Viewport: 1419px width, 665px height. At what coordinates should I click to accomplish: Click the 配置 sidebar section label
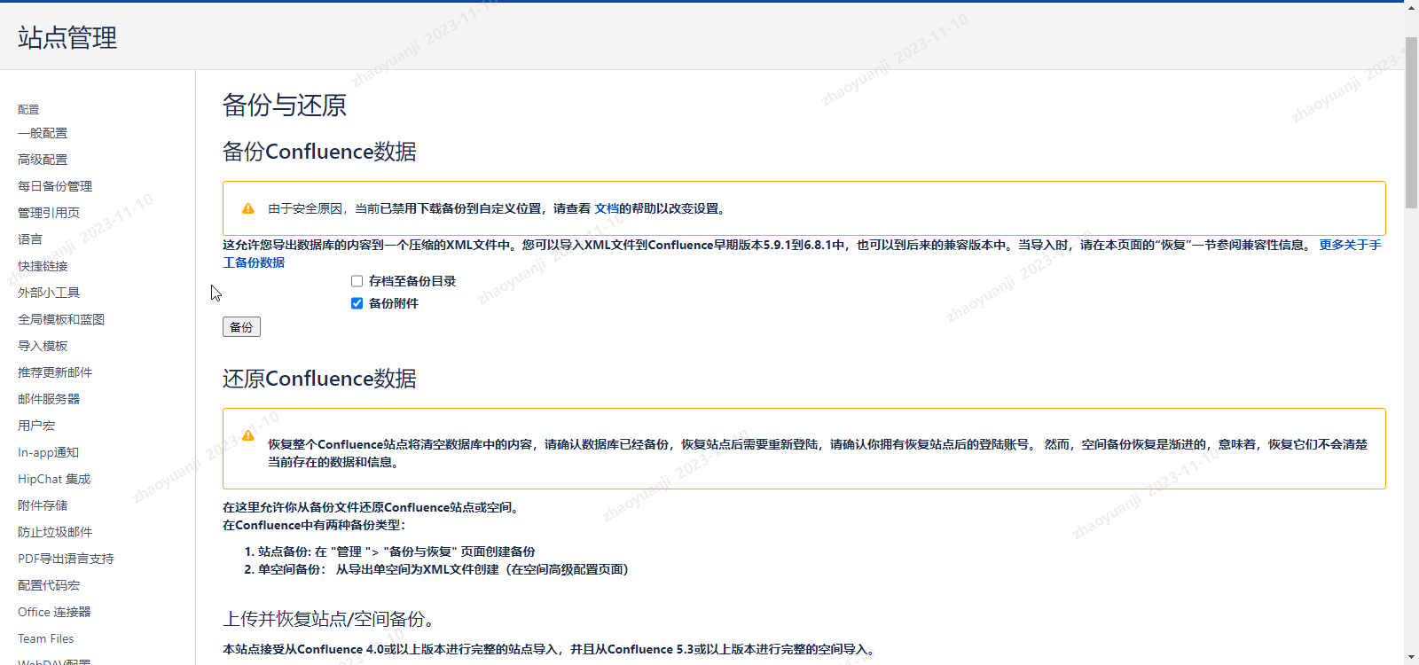point(28,110)
